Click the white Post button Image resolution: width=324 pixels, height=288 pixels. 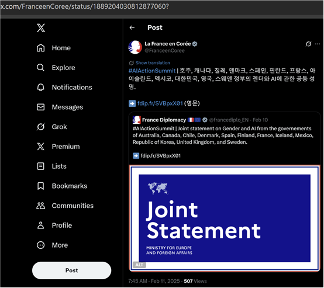pyautogui.click(x=71, y=270)
